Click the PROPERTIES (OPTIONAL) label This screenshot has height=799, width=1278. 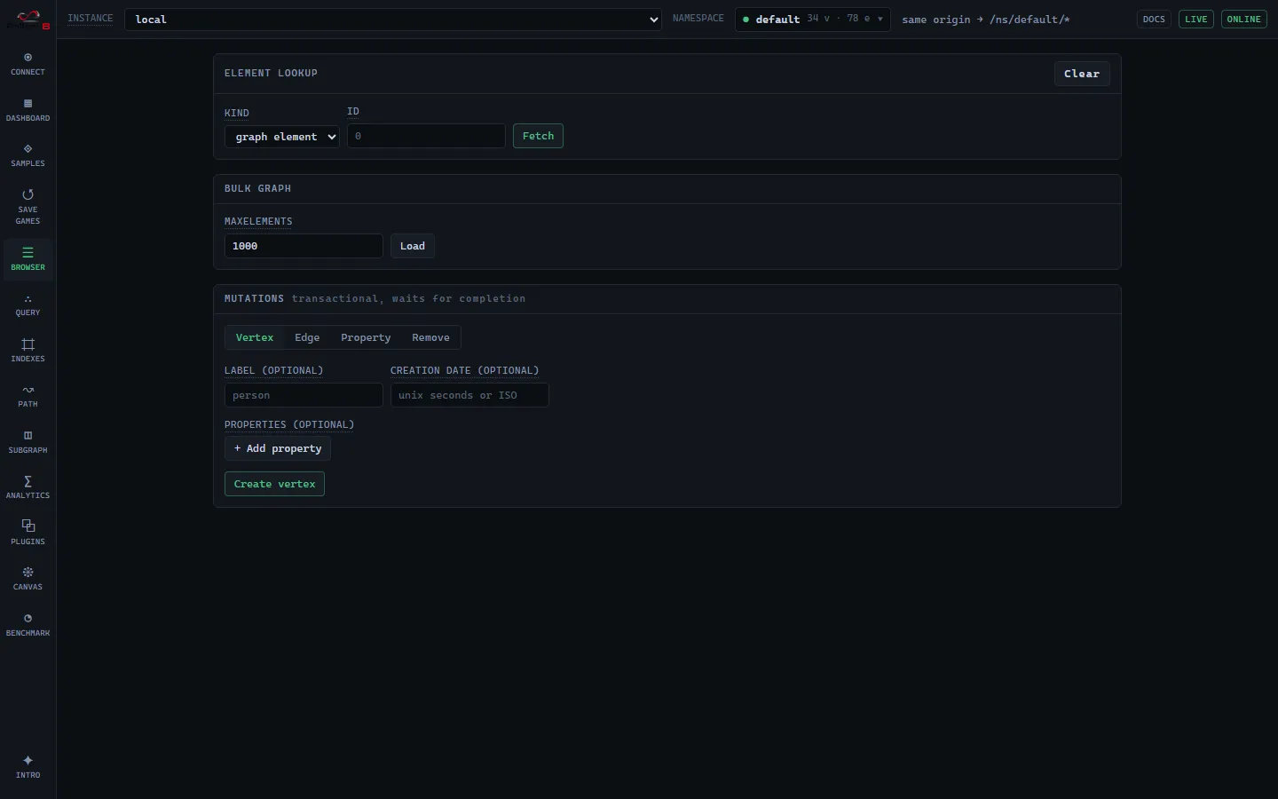click(289, 424)
